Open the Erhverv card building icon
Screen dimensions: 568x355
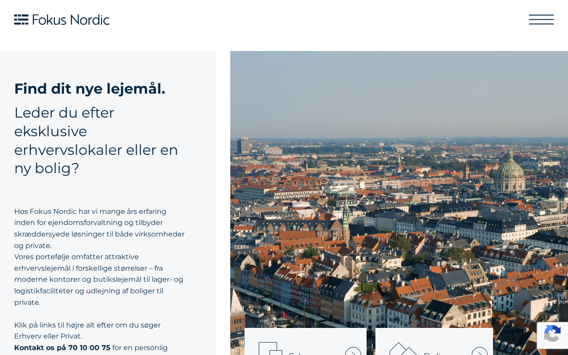point(270,348)
